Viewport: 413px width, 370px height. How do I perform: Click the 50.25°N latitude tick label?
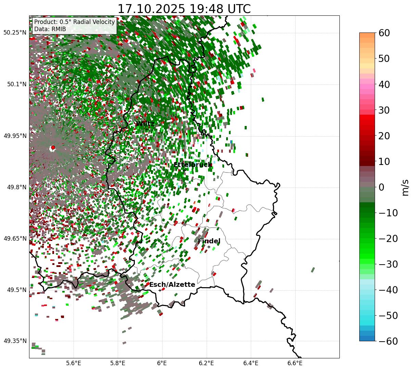pyautogui.click(x=15, y=33)
